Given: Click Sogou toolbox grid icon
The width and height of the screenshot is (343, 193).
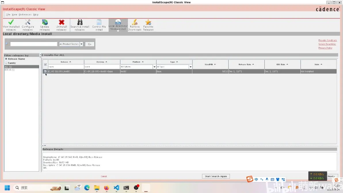Looking at the screenshot, I should [x=283, y=179].
